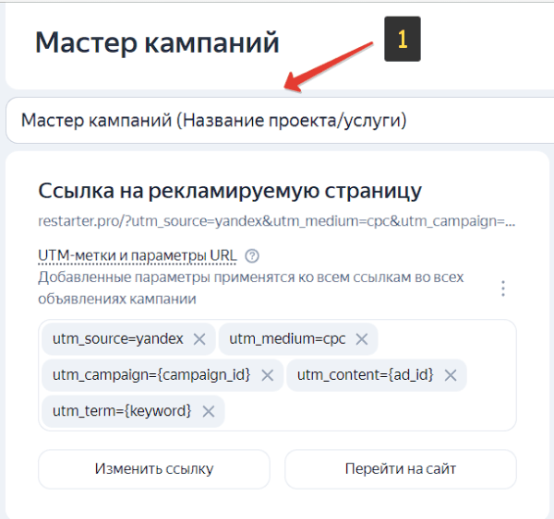Open help icon next to UTM-метки
This screenshot has height=519, width=554.
[252, 256]
